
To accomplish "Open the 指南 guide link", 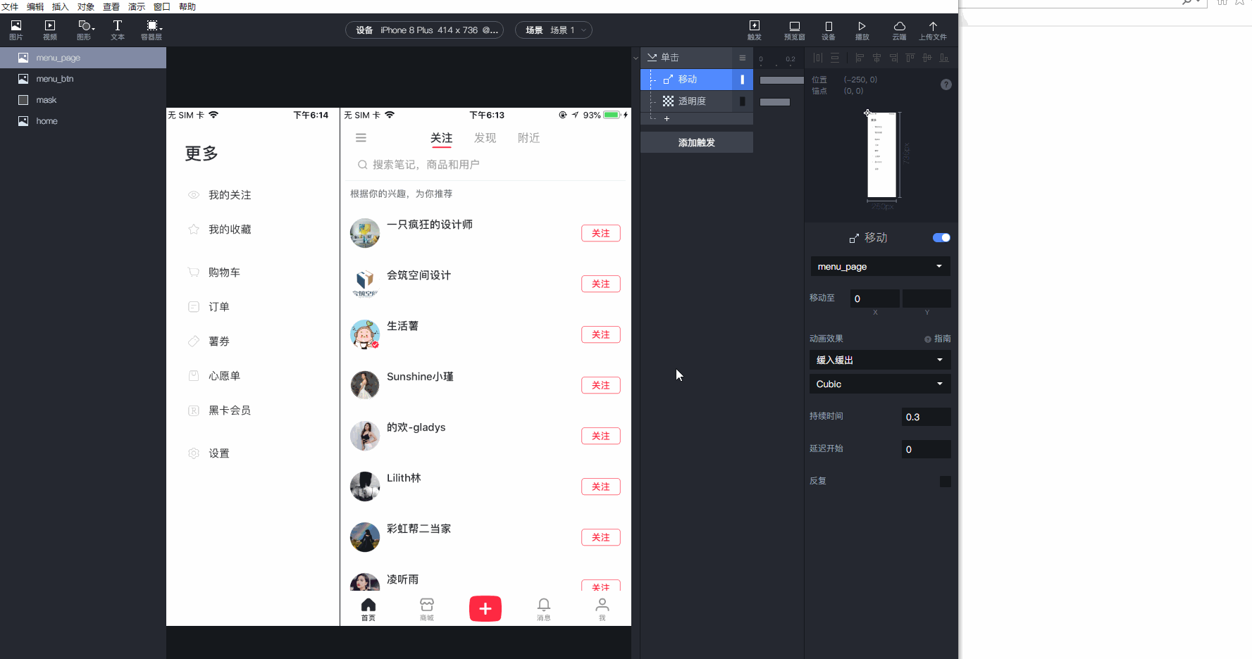I will coord(938,339).
